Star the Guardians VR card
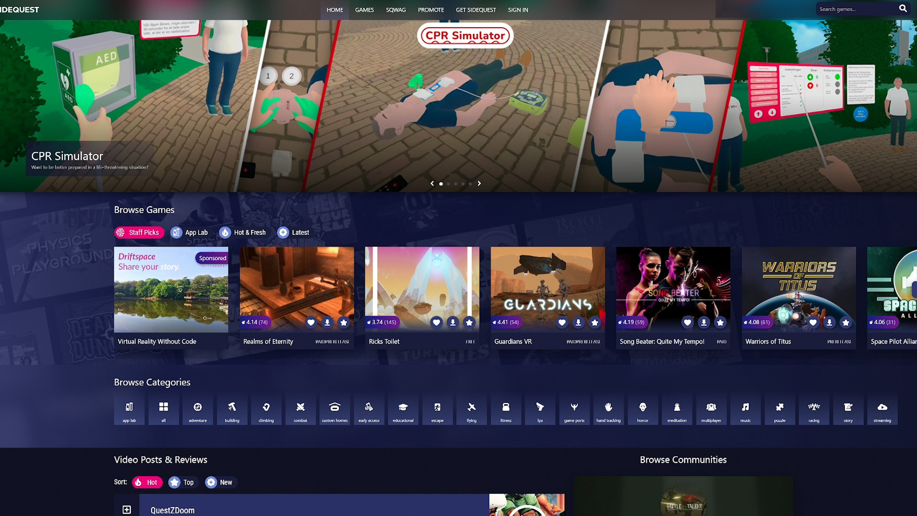The image size is (917, 516). click(595, 322)
